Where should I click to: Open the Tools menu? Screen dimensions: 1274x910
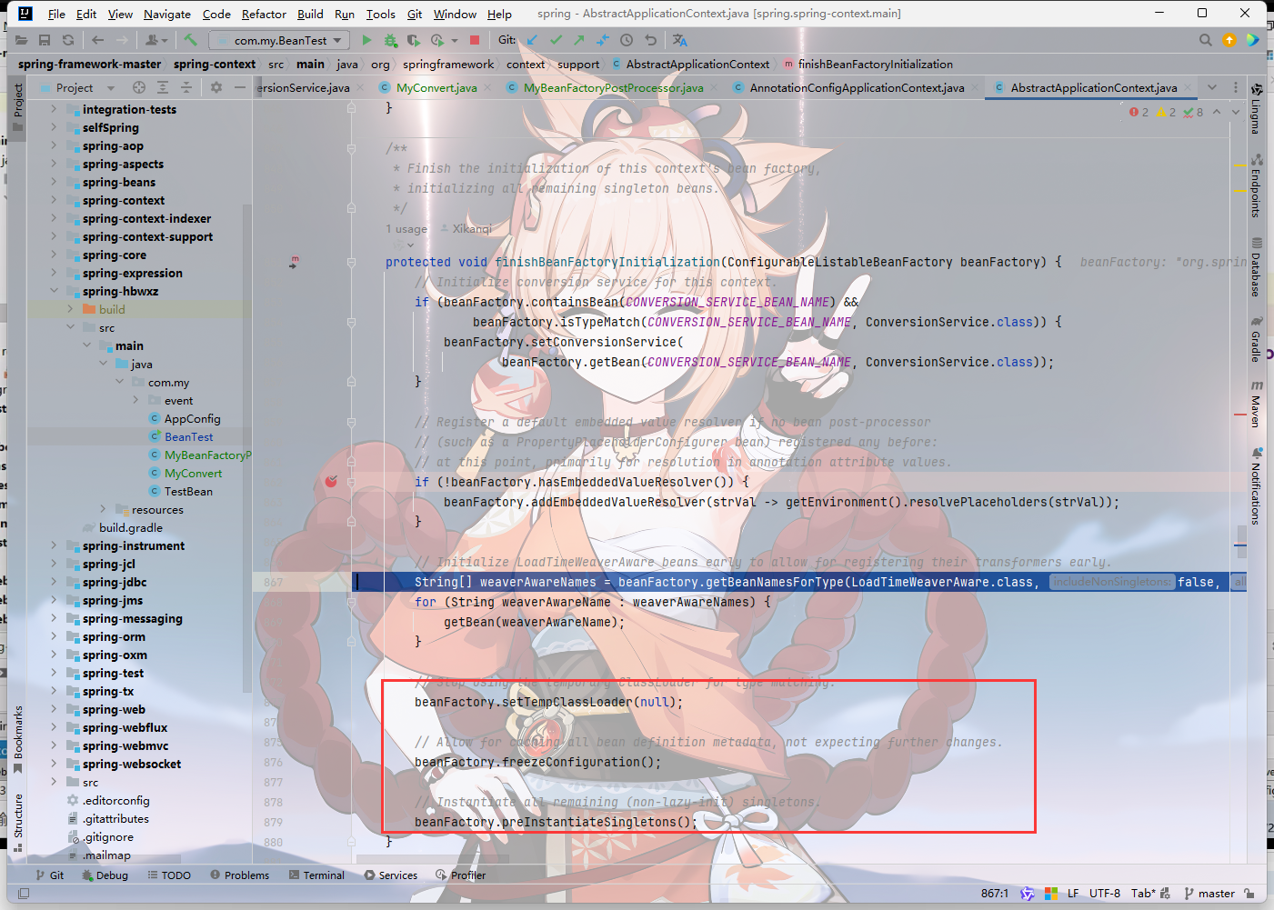(x=381, y=14)
